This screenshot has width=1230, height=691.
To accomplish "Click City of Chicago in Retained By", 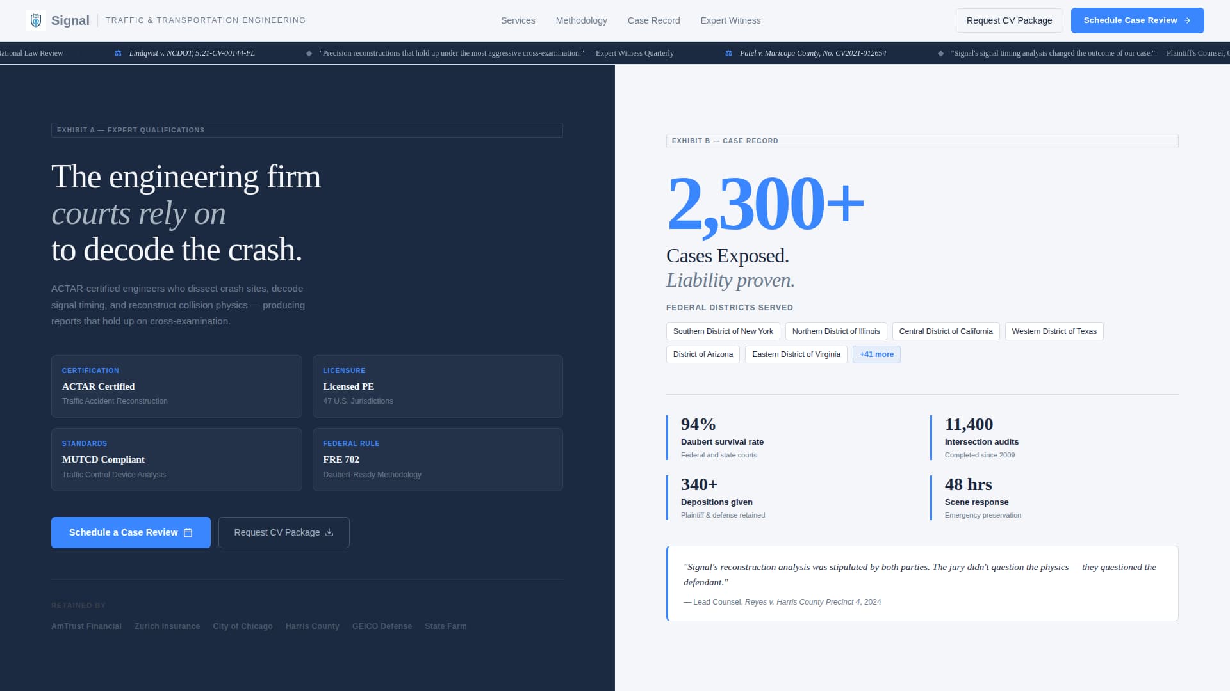I will (243, 626).
